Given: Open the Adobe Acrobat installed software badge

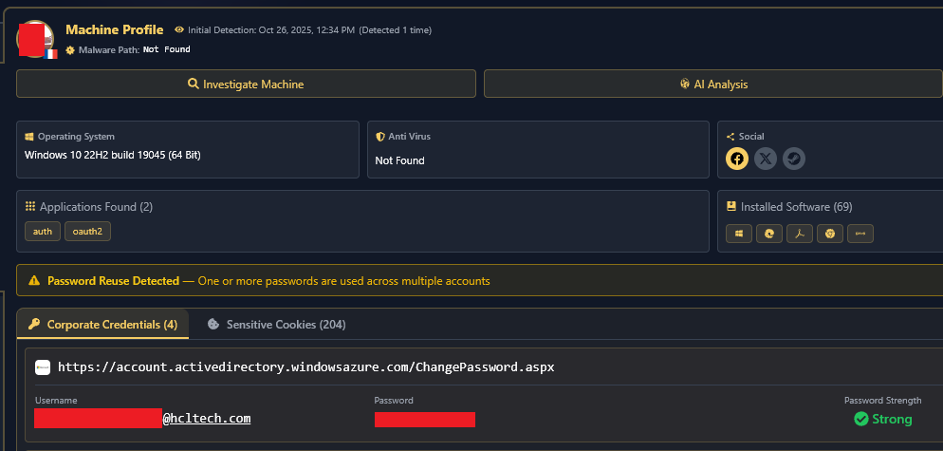Looking at the screenshot, I should click(x=800, y=234).
